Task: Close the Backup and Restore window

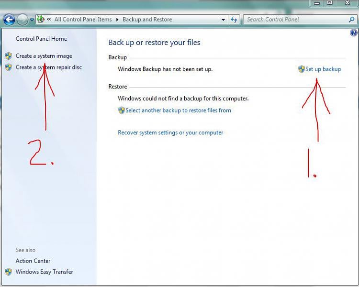Action: pyautogui.click(x=347, y=3)
